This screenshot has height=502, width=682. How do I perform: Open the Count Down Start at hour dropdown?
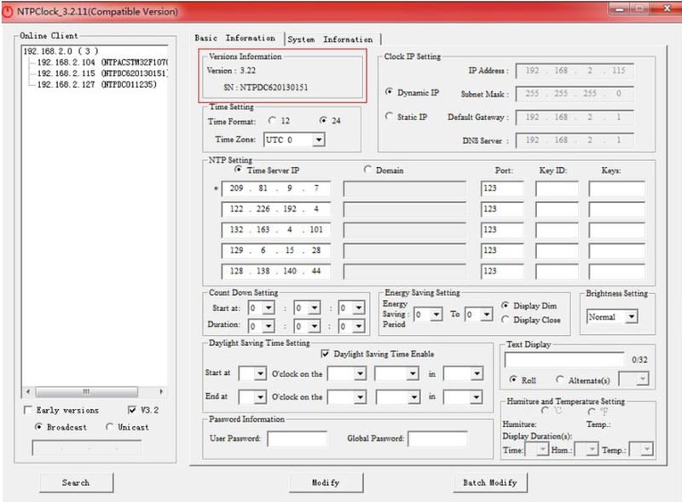pyautogui.click(x=269, y=309)
